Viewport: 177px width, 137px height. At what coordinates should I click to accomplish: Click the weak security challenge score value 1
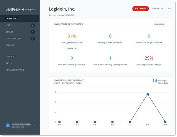click(x=110, y=58)
